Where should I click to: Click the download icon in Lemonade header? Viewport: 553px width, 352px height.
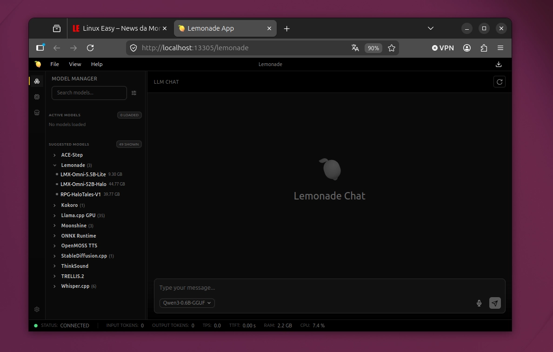(x=498, y=64)
